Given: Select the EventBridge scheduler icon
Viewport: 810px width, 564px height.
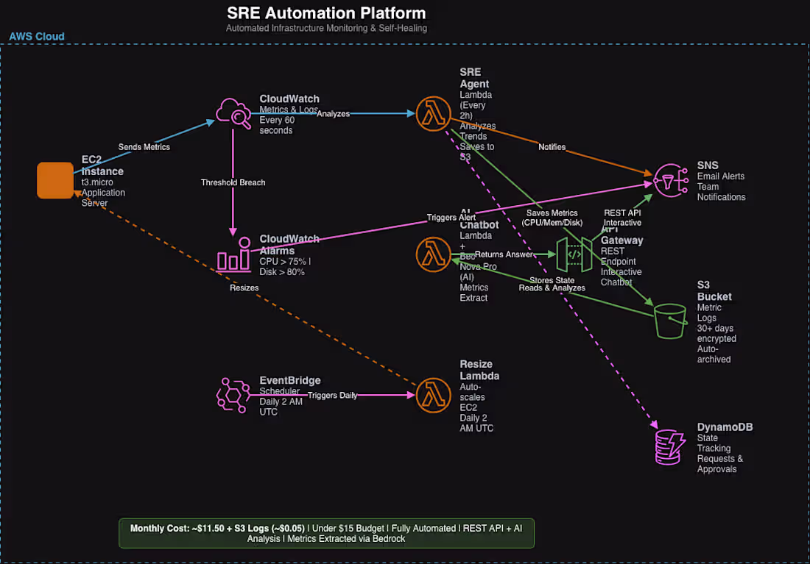Looking at the screenshot, I should coord(233,396).
